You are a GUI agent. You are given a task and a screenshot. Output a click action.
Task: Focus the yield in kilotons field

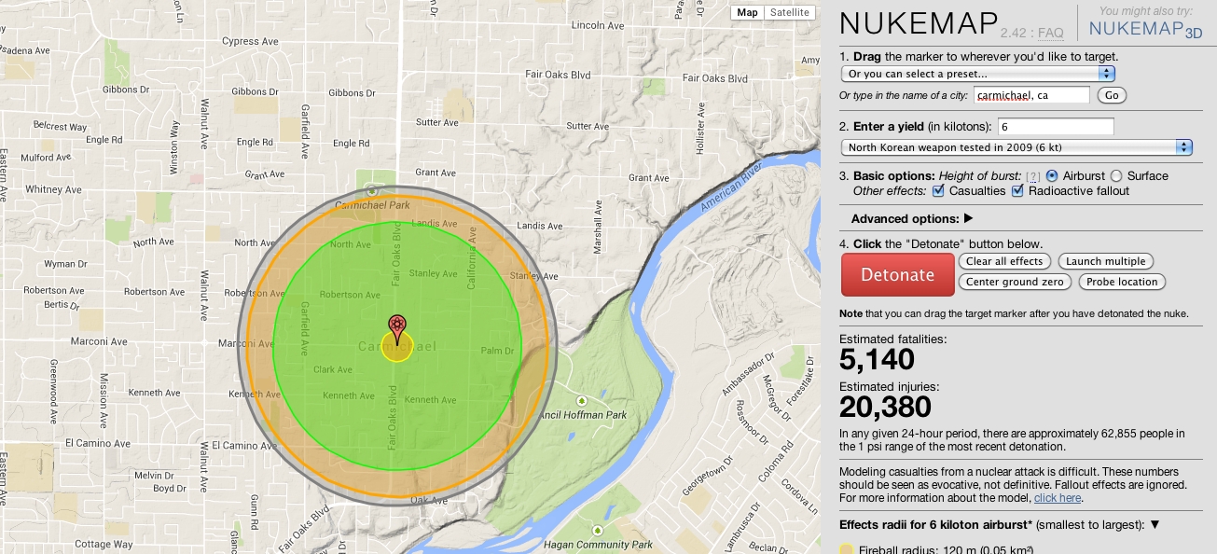[1056, 127]
